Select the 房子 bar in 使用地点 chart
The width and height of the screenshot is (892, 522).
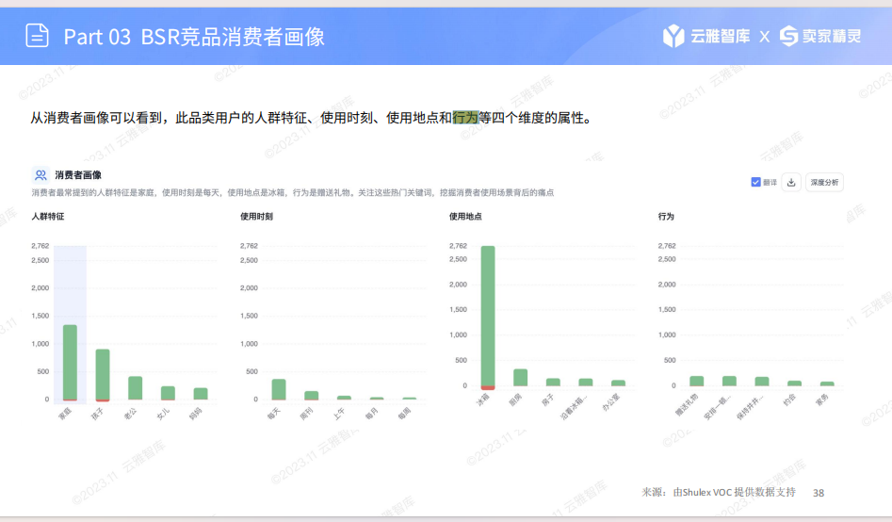coord(553,382)
